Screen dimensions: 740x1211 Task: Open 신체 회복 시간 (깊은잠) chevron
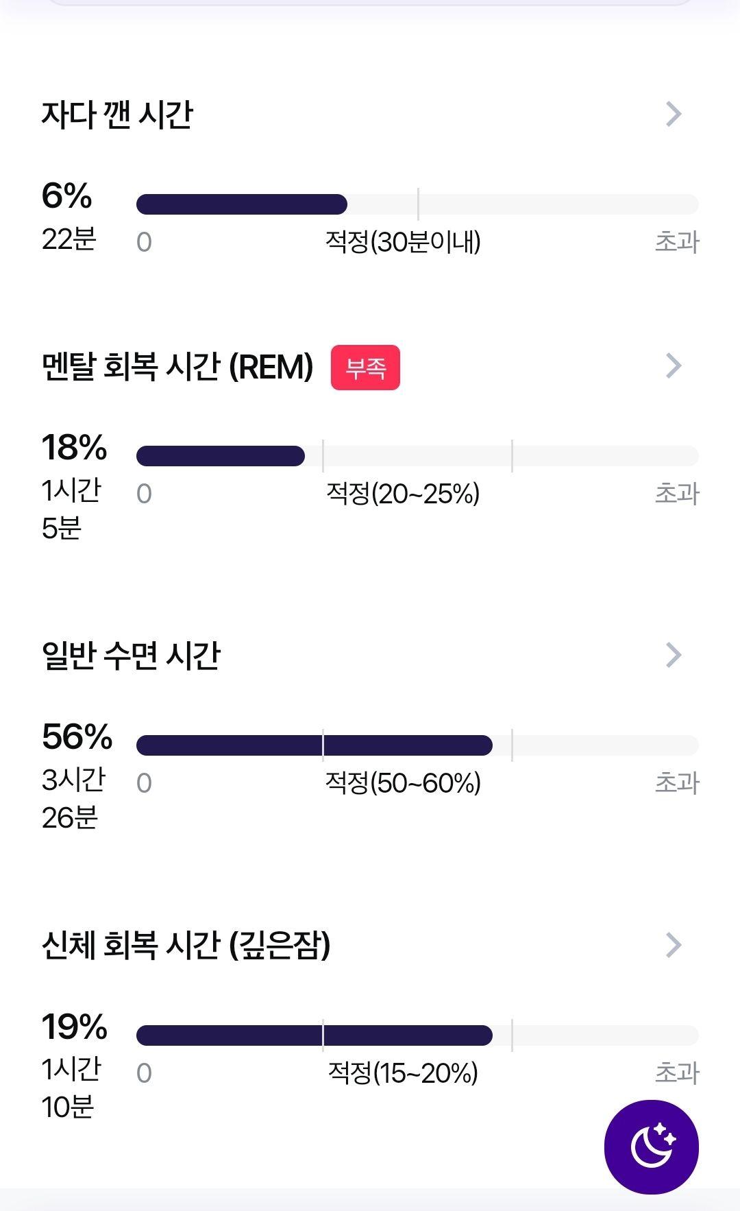coord(674,945)
